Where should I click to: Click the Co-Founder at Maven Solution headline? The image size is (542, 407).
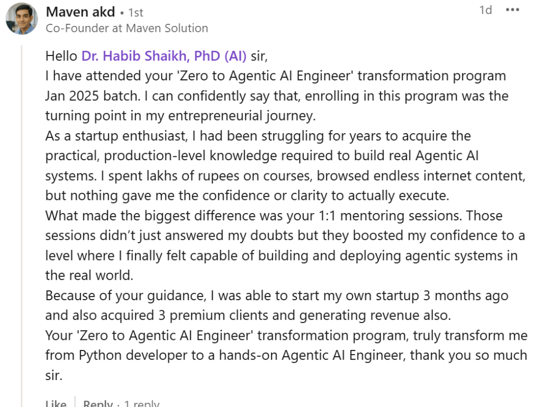pos(127,28)
